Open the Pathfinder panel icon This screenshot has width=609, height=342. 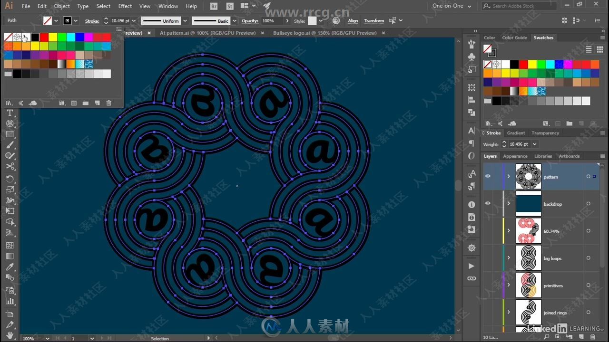coord(471,113)
